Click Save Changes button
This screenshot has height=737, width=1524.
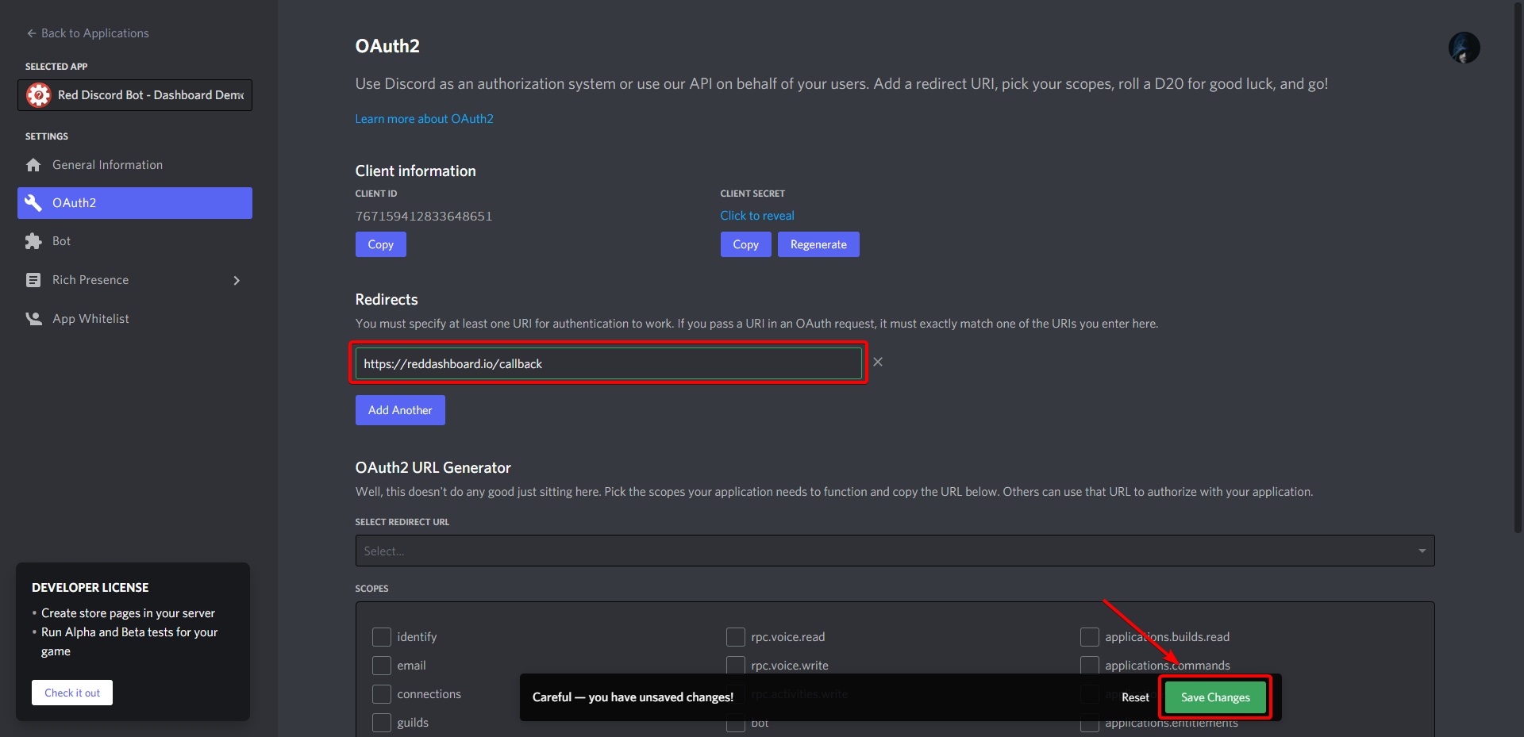(1215, 697)
